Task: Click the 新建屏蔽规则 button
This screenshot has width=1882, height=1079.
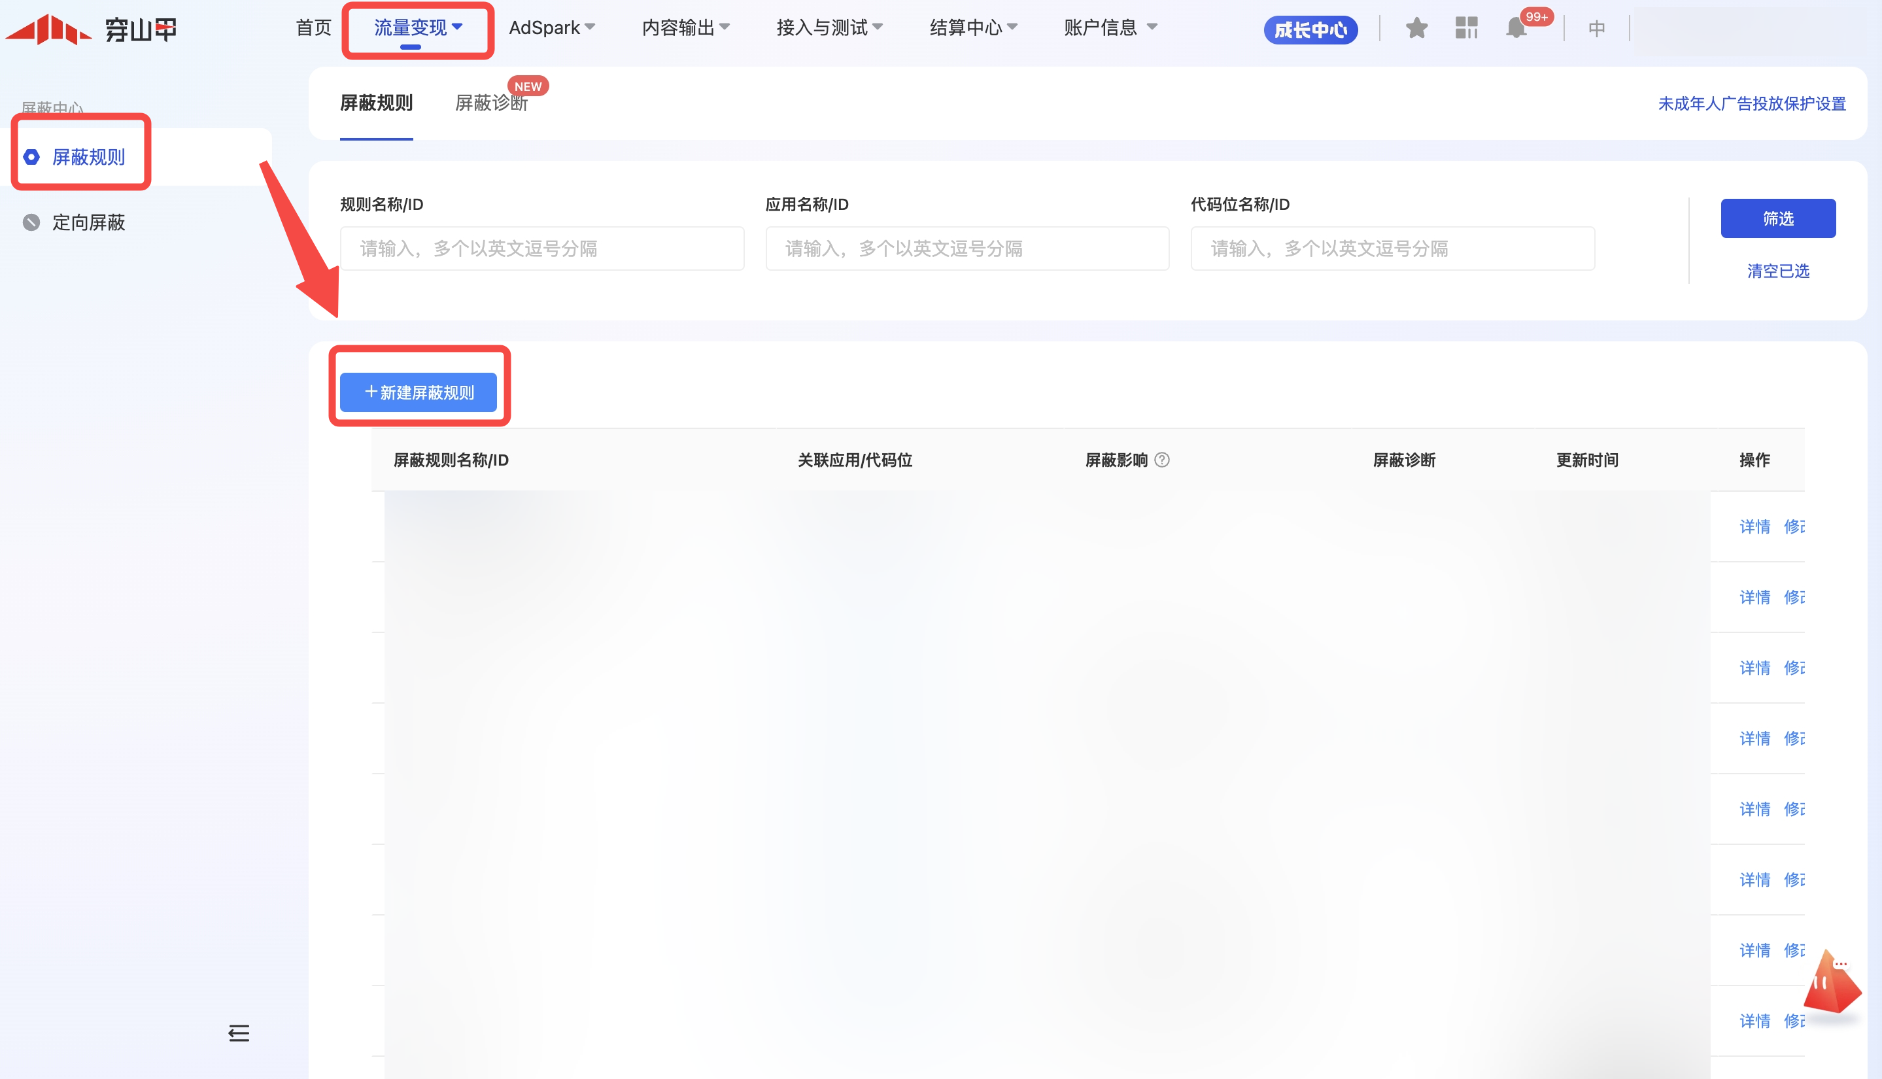Action: [419, 392]
